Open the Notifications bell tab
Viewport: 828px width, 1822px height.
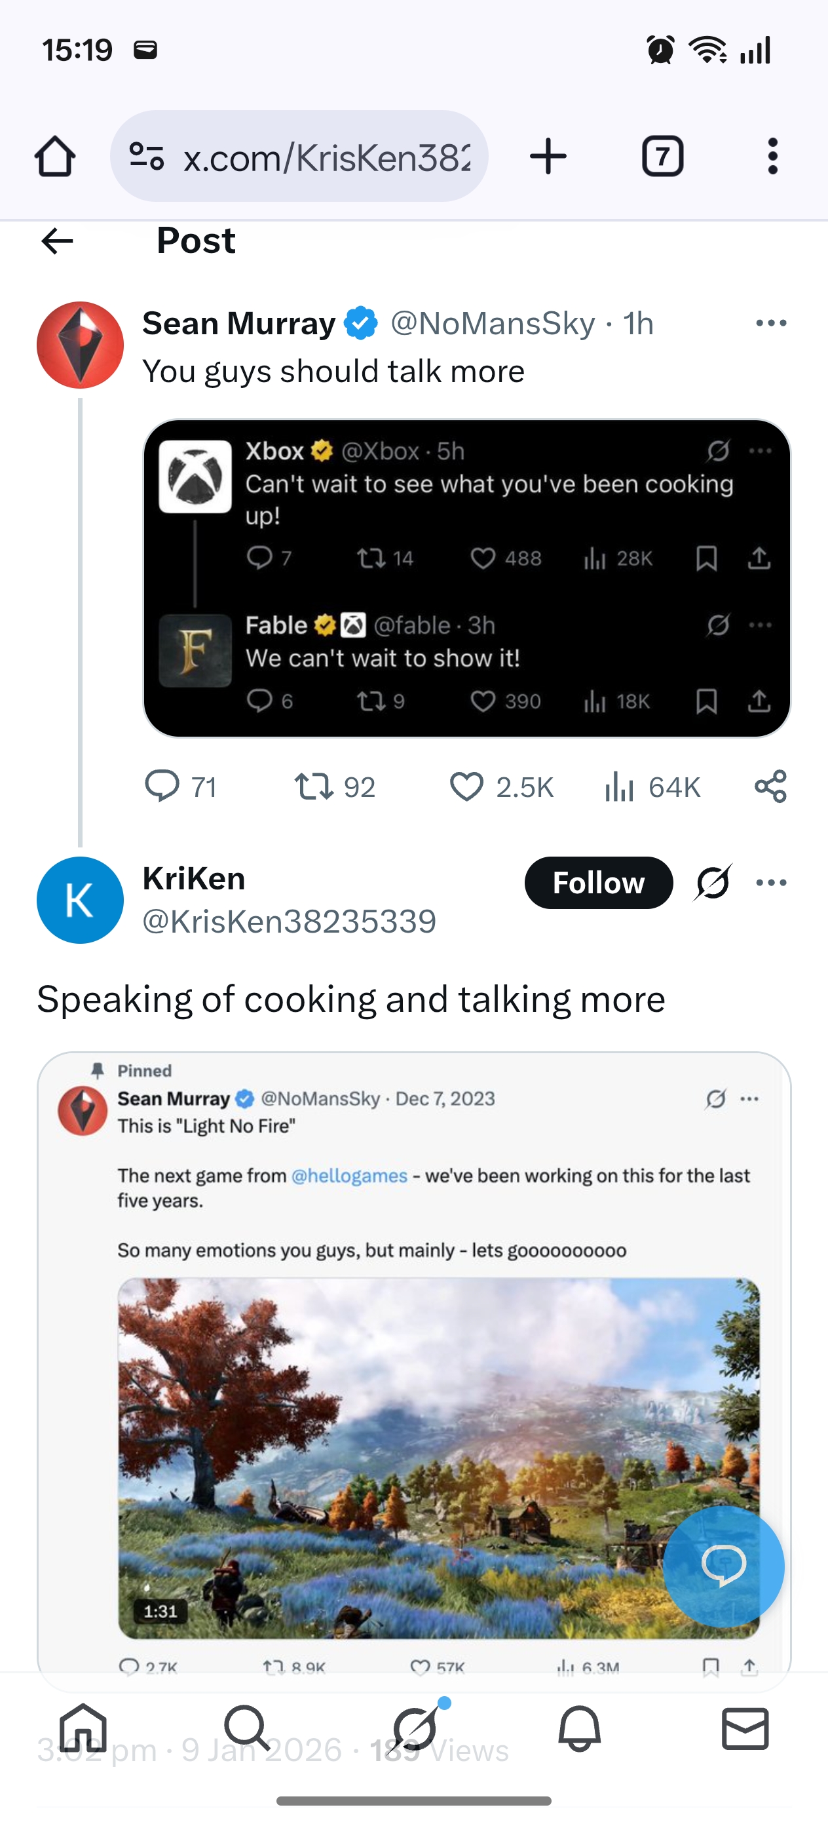(580, 1727)
